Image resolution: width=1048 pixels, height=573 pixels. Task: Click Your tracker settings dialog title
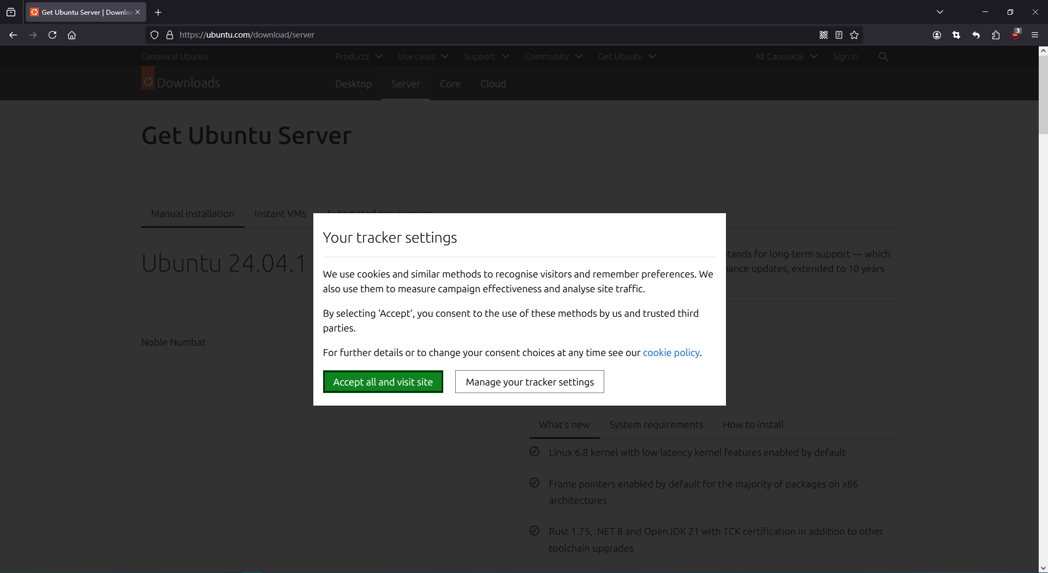(x=390, y=238)
